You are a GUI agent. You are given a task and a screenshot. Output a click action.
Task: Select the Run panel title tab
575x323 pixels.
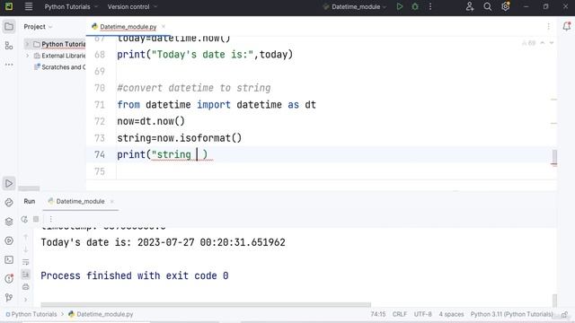(30, 201)
